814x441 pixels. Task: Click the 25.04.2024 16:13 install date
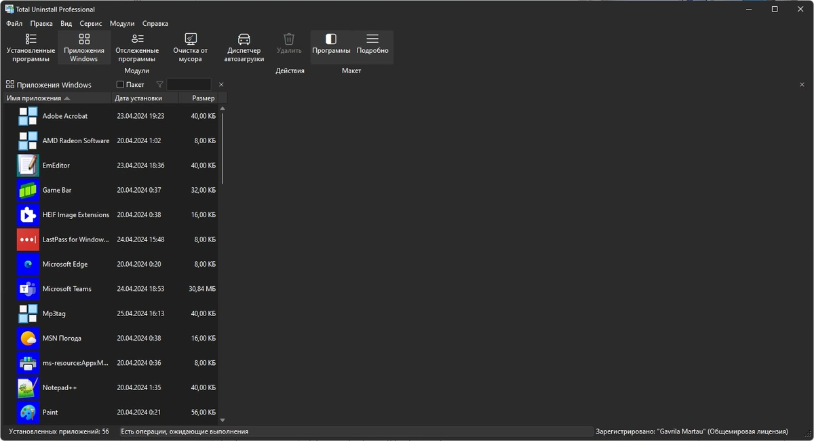tap(140, 313)
